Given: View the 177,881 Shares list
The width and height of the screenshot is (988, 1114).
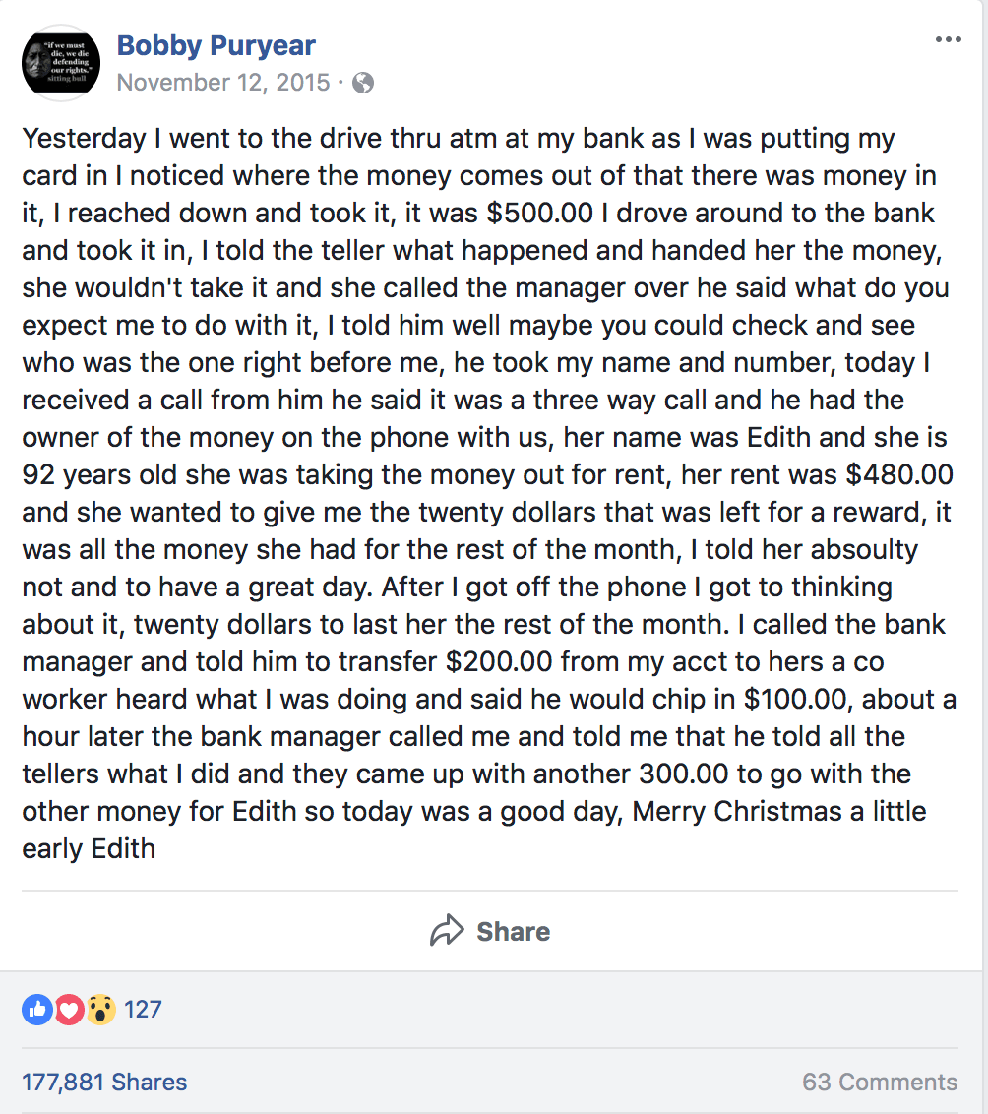Looking at the screenshot, I should 104,1083.
